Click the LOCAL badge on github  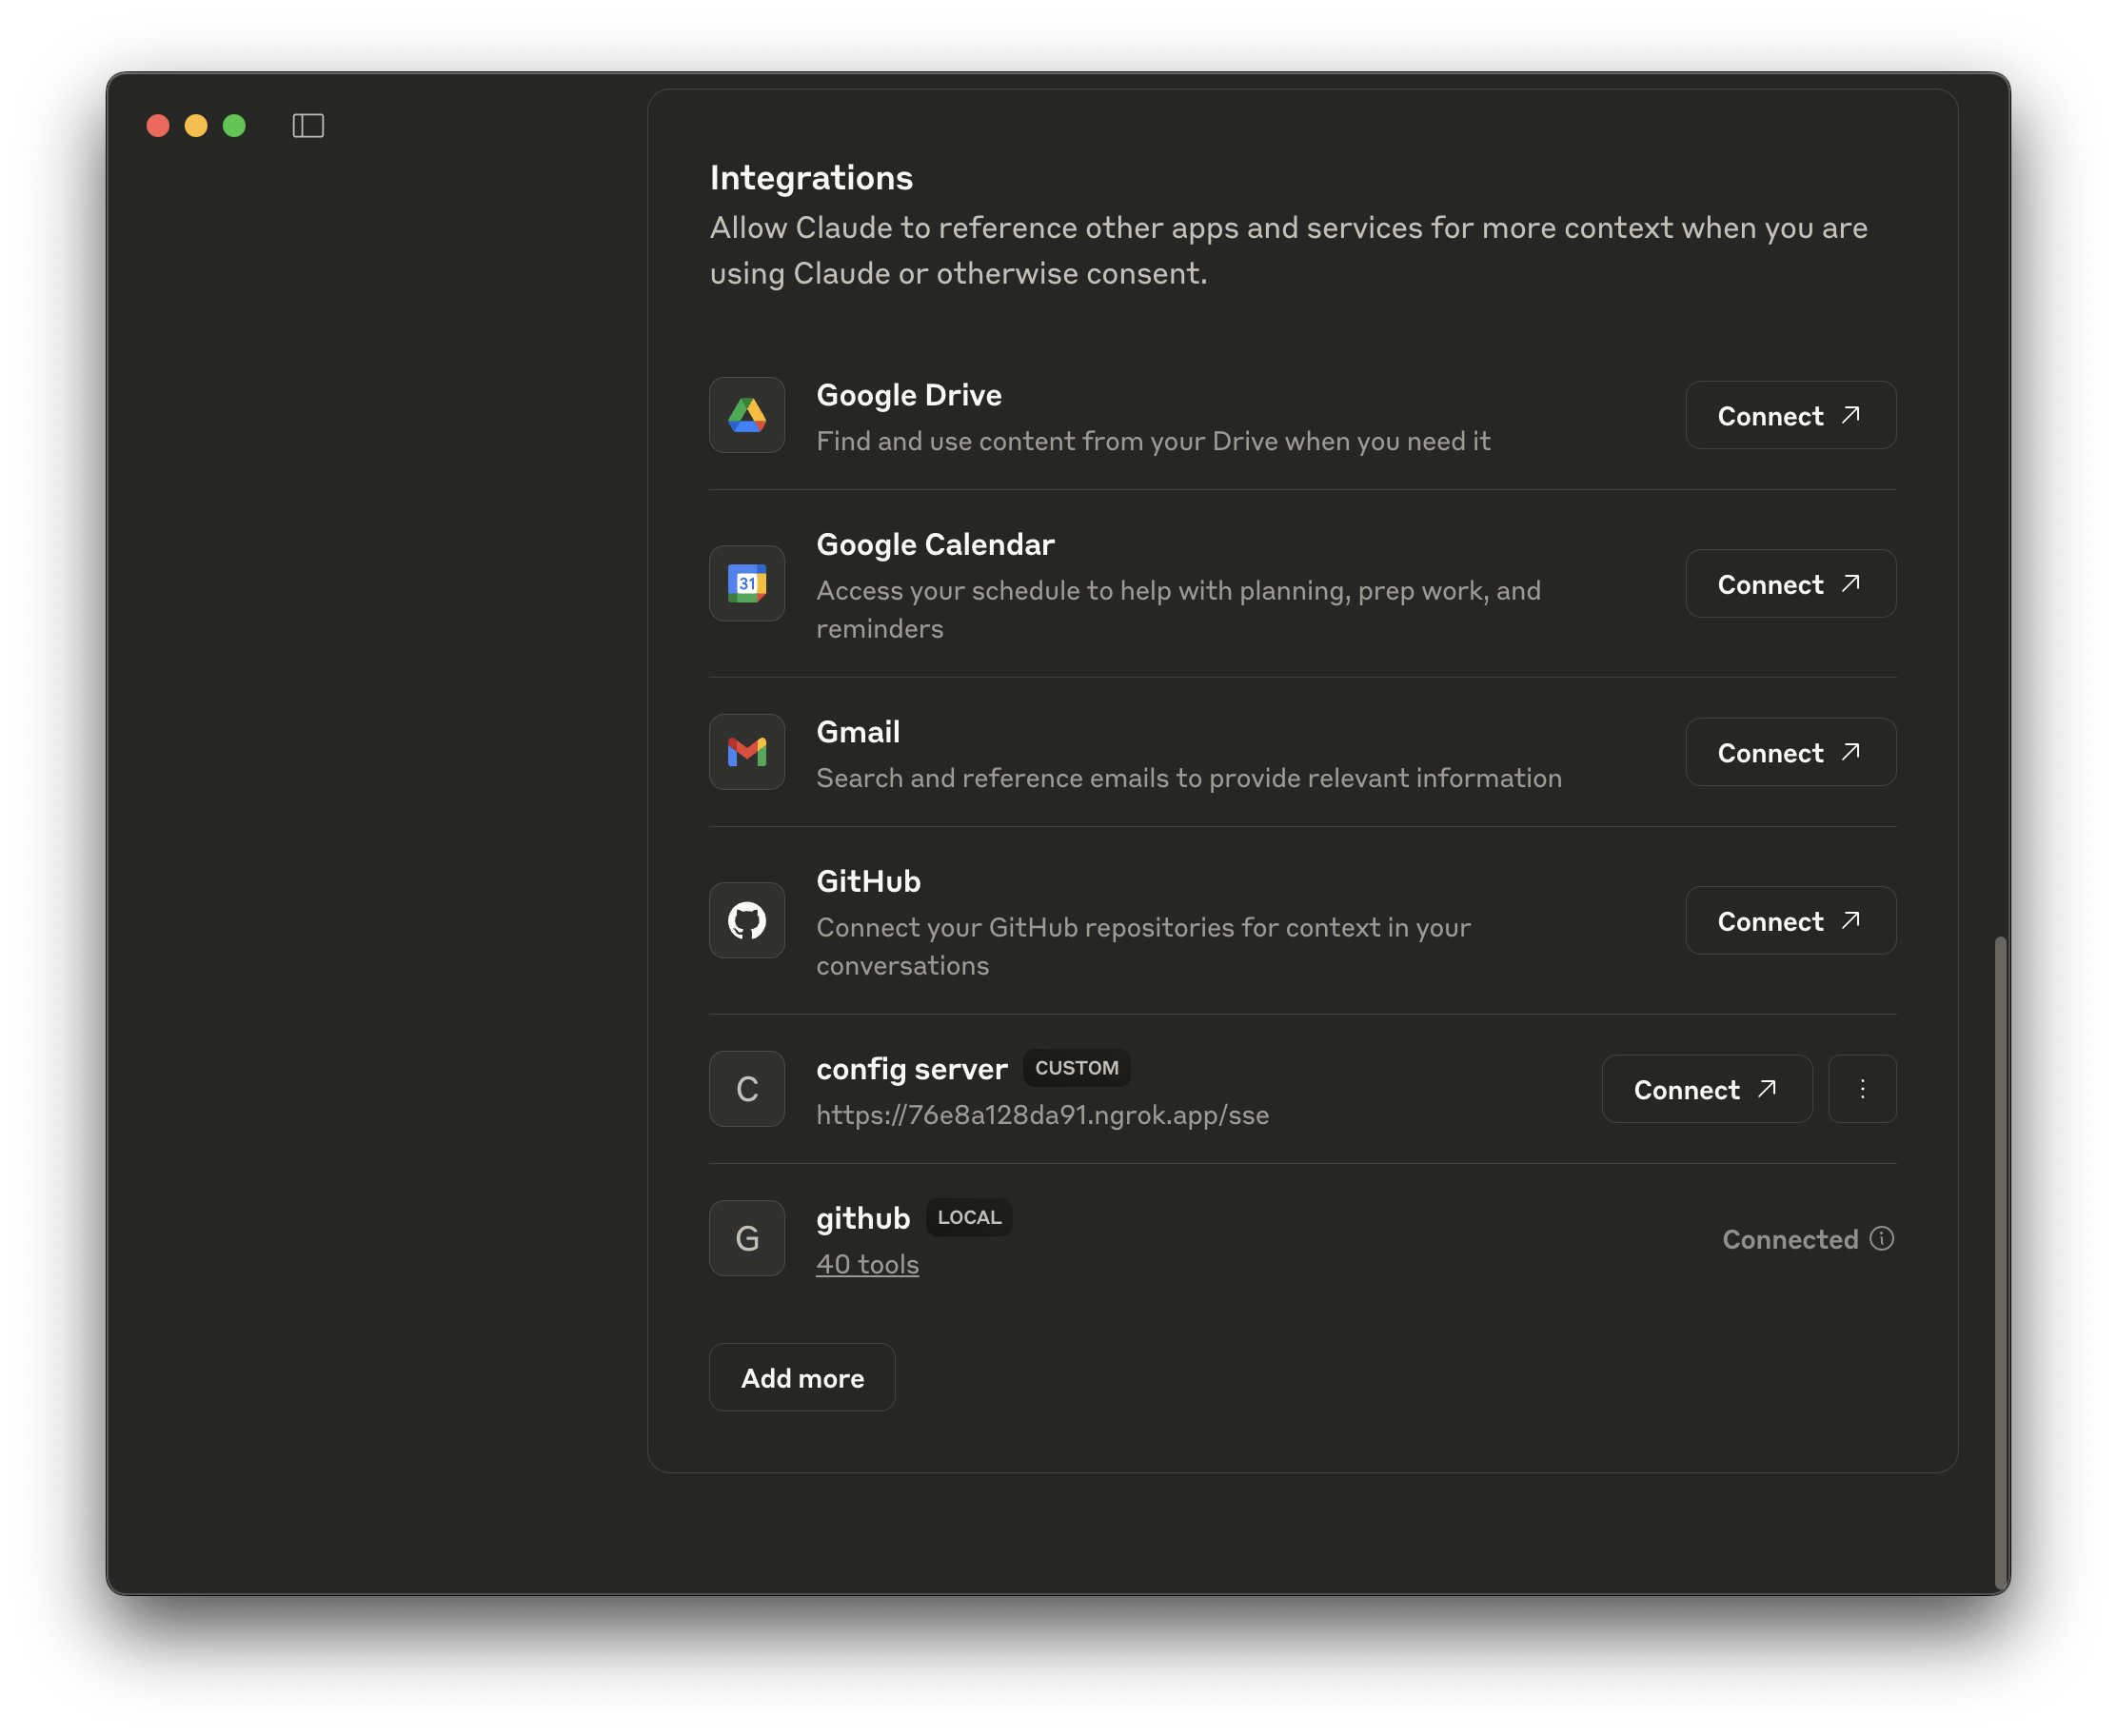(x=969, y=1217)
